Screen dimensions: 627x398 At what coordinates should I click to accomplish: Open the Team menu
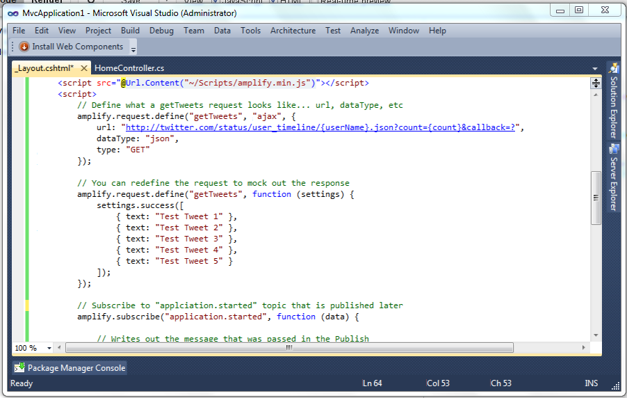tap(194, 31)
